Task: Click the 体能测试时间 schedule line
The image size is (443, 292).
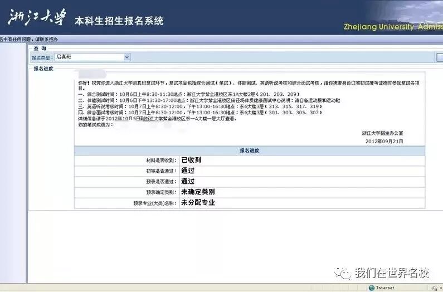Action: [209, 100]
